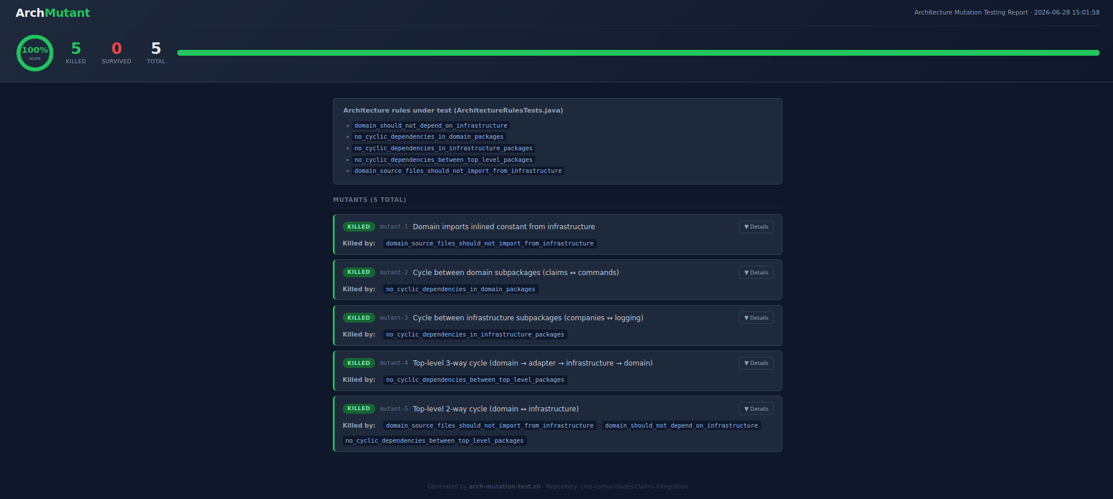Viewport: 1113px width, 499px height.
Task: Click the report timestamp text in header
Action: 1007,12
